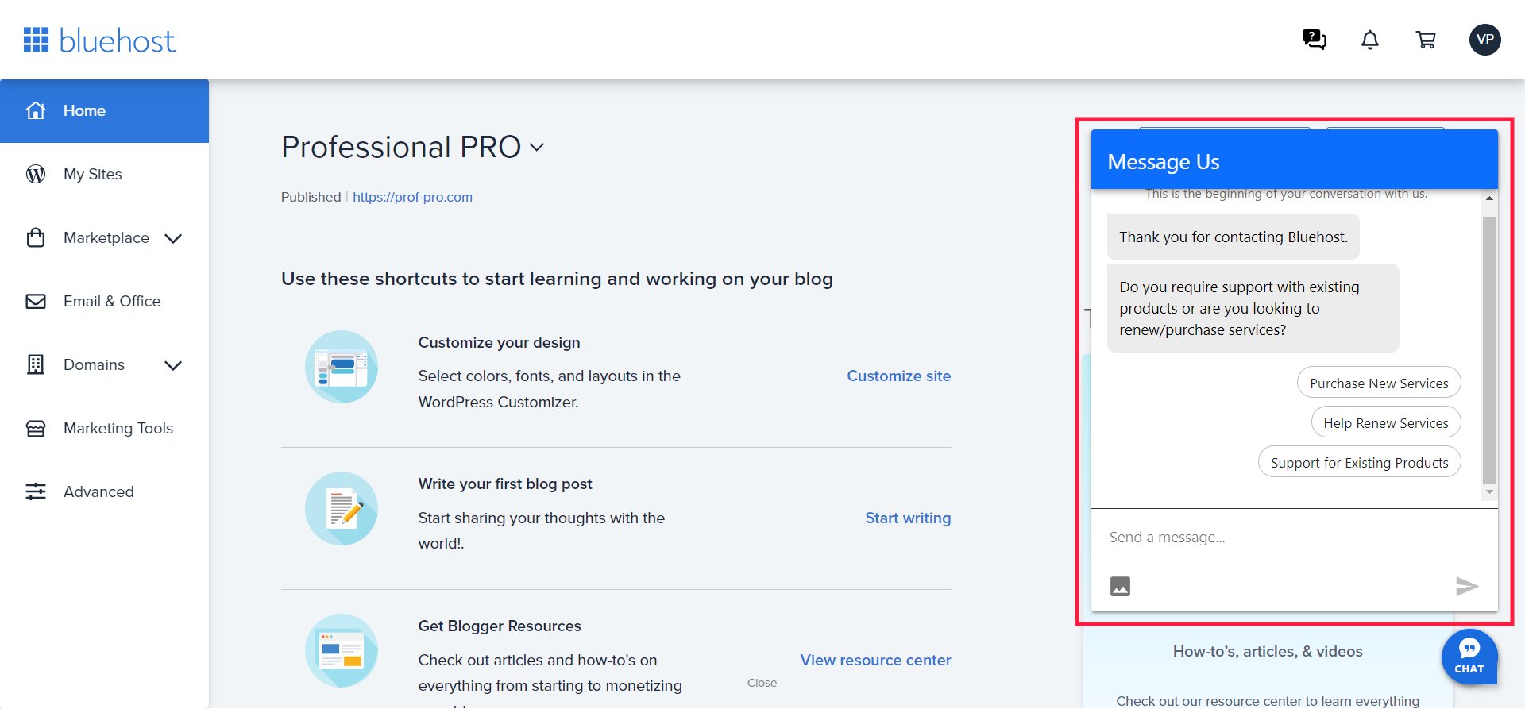Choose Purchase New Services in chat
The width and height of the screenshot is (1525, 709).
pyautogui.click(x=1379, y=383)
